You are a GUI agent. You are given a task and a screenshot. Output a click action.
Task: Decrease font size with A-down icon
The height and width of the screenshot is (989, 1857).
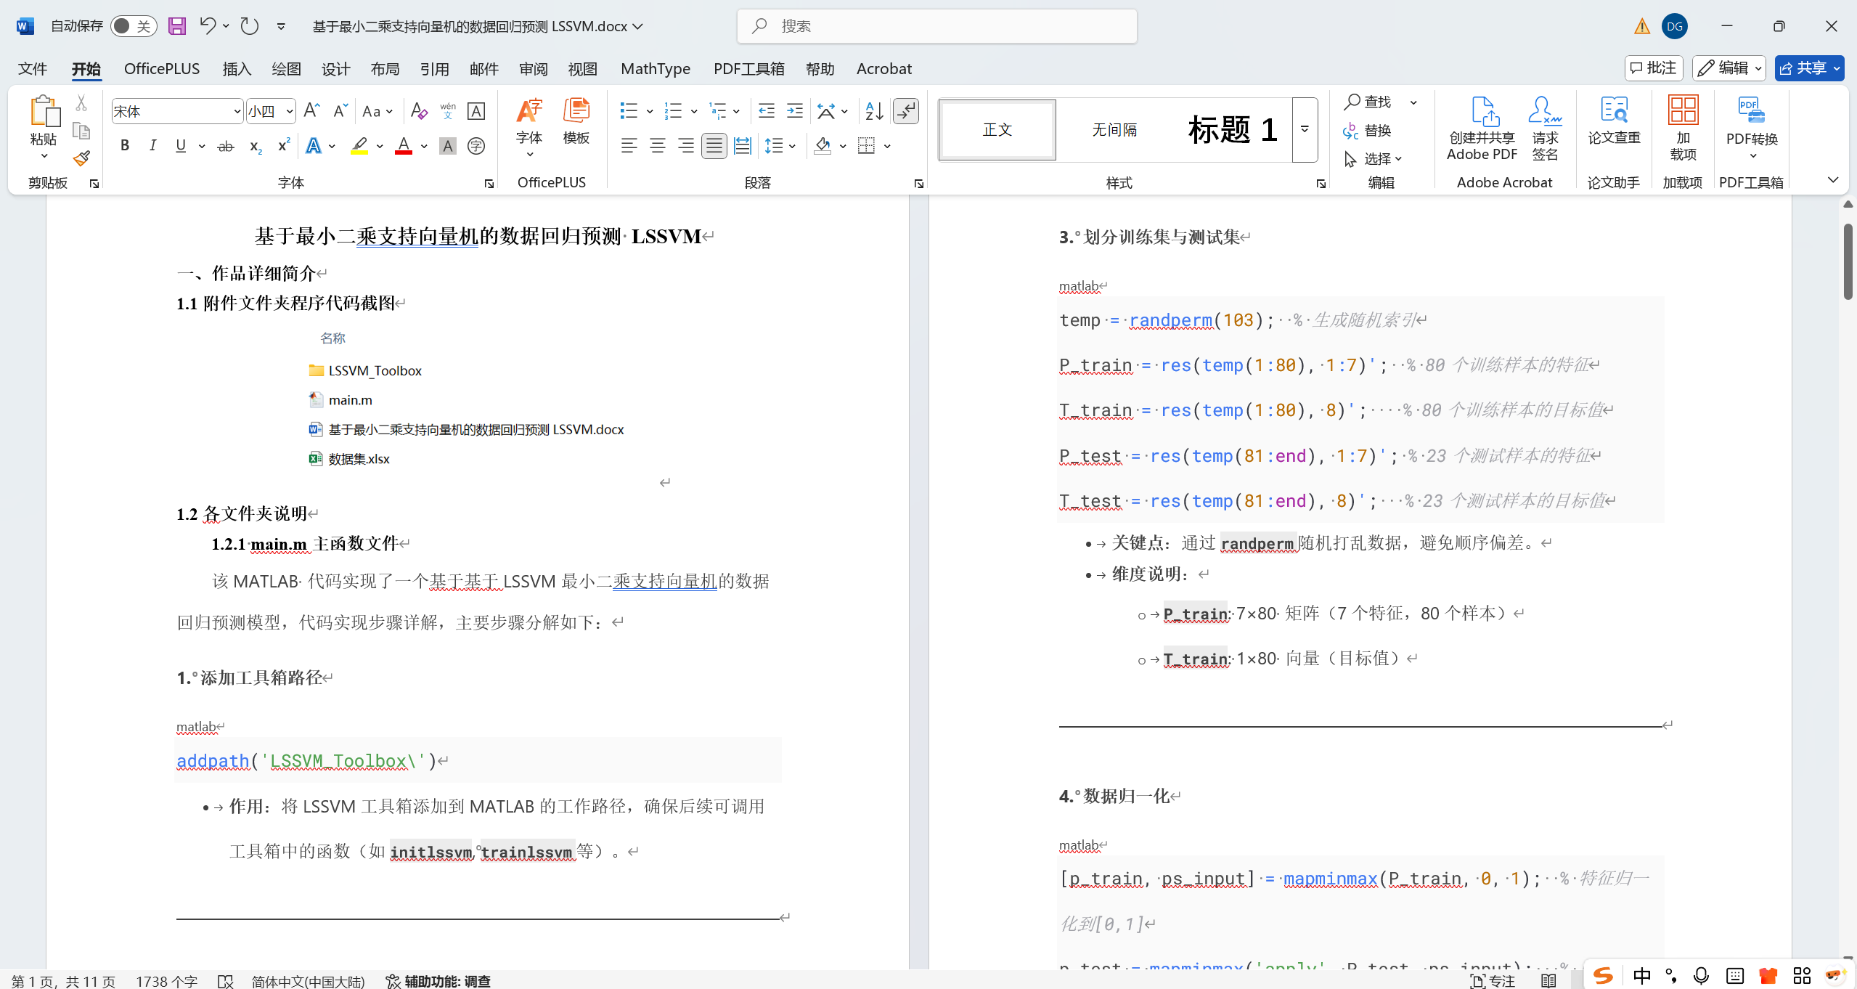click(x=340, y=111)
